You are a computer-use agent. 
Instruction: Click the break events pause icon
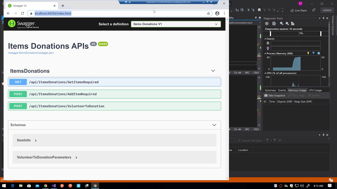268,43
